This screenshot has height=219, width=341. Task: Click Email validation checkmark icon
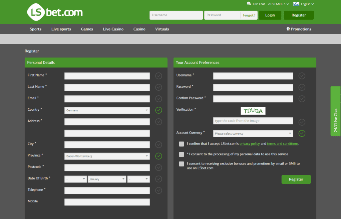click(x=159, y=99)
